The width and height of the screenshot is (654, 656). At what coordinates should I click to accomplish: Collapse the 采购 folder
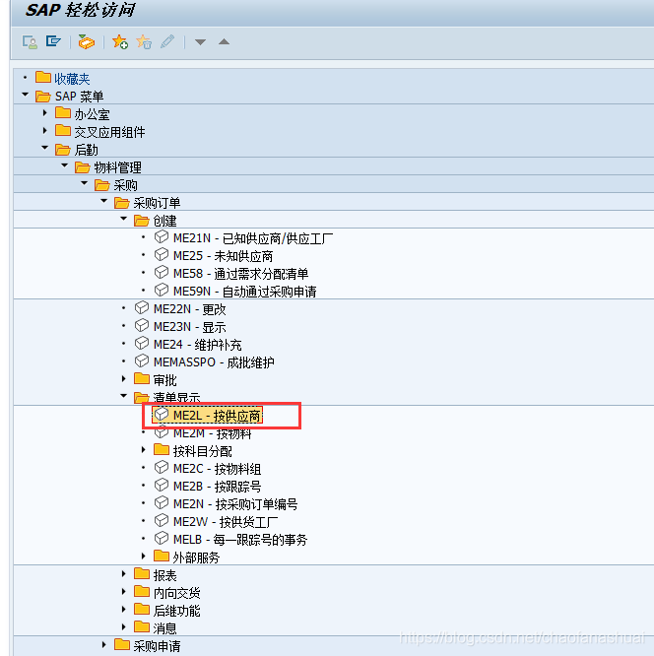[x=84, y=183]
